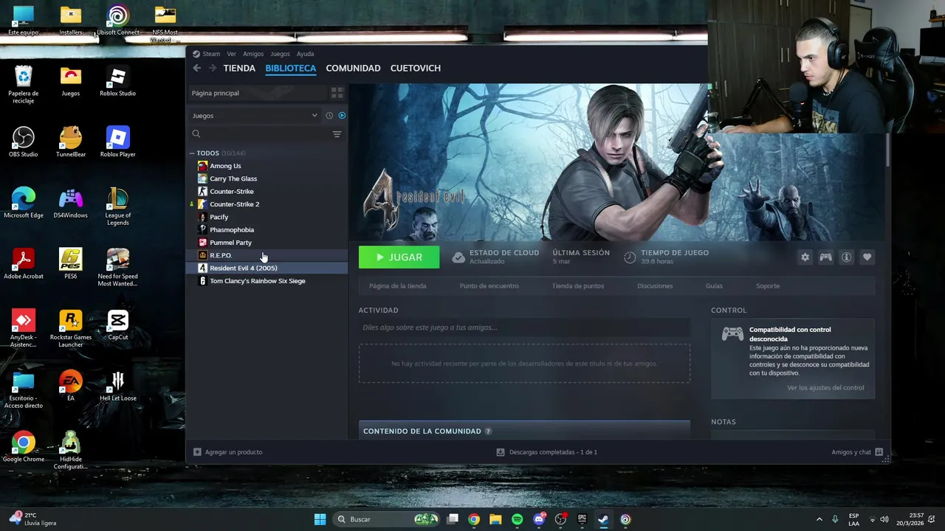Open Ubisoft Connect desktop shortcut
The height and width of the screenshot is (531, 945).
(117, 20)
